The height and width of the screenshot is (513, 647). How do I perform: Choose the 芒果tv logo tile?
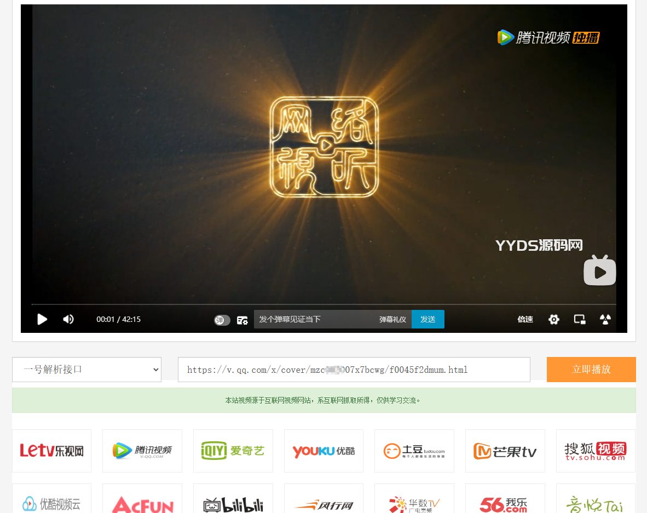tap(505, 451)
